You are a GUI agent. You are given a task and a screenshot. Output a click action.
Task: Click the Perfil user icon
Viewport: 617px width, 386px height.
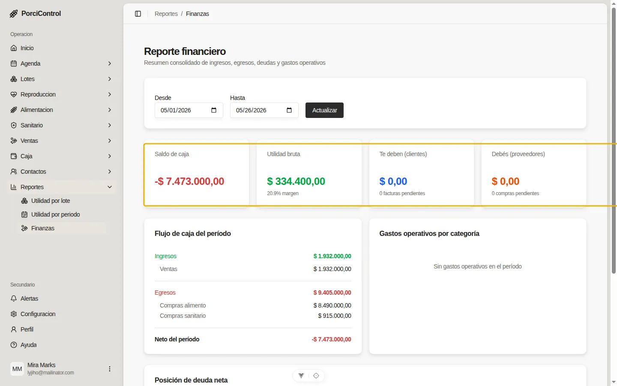[14, 329]
